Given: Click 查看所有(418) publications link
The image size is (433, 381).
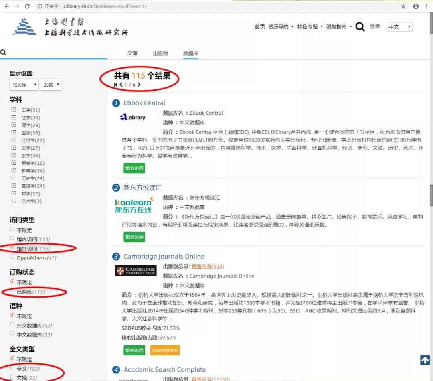Looking at the screenshot, I should click(208, 266).
